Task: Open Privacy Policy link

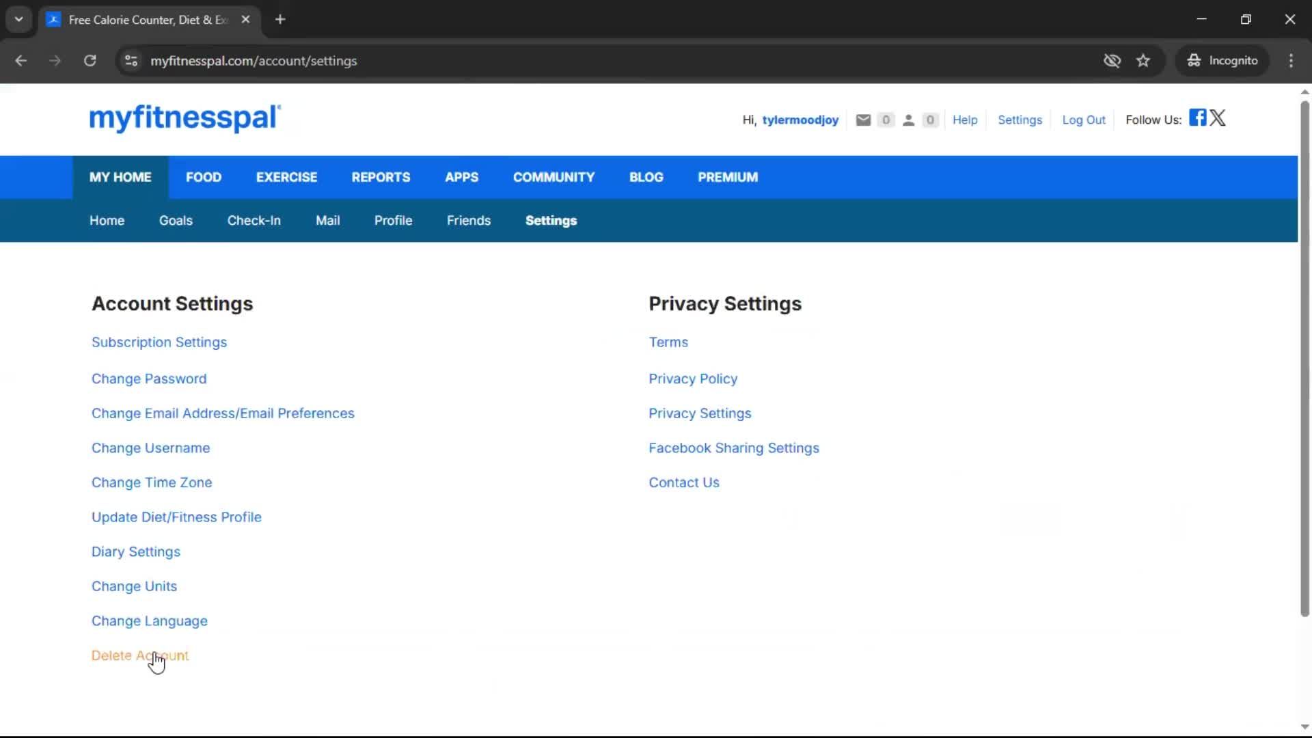Action: [x=693, y=379]
